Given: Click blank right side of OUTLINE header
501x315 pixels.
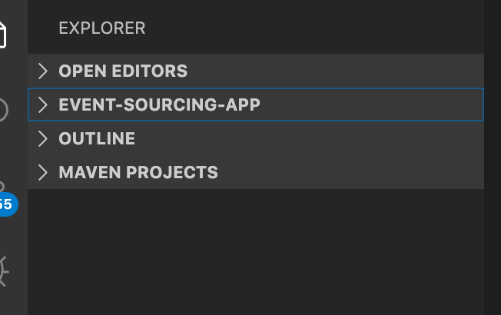Looking at the screenshot, I should [x=346, y=138].
